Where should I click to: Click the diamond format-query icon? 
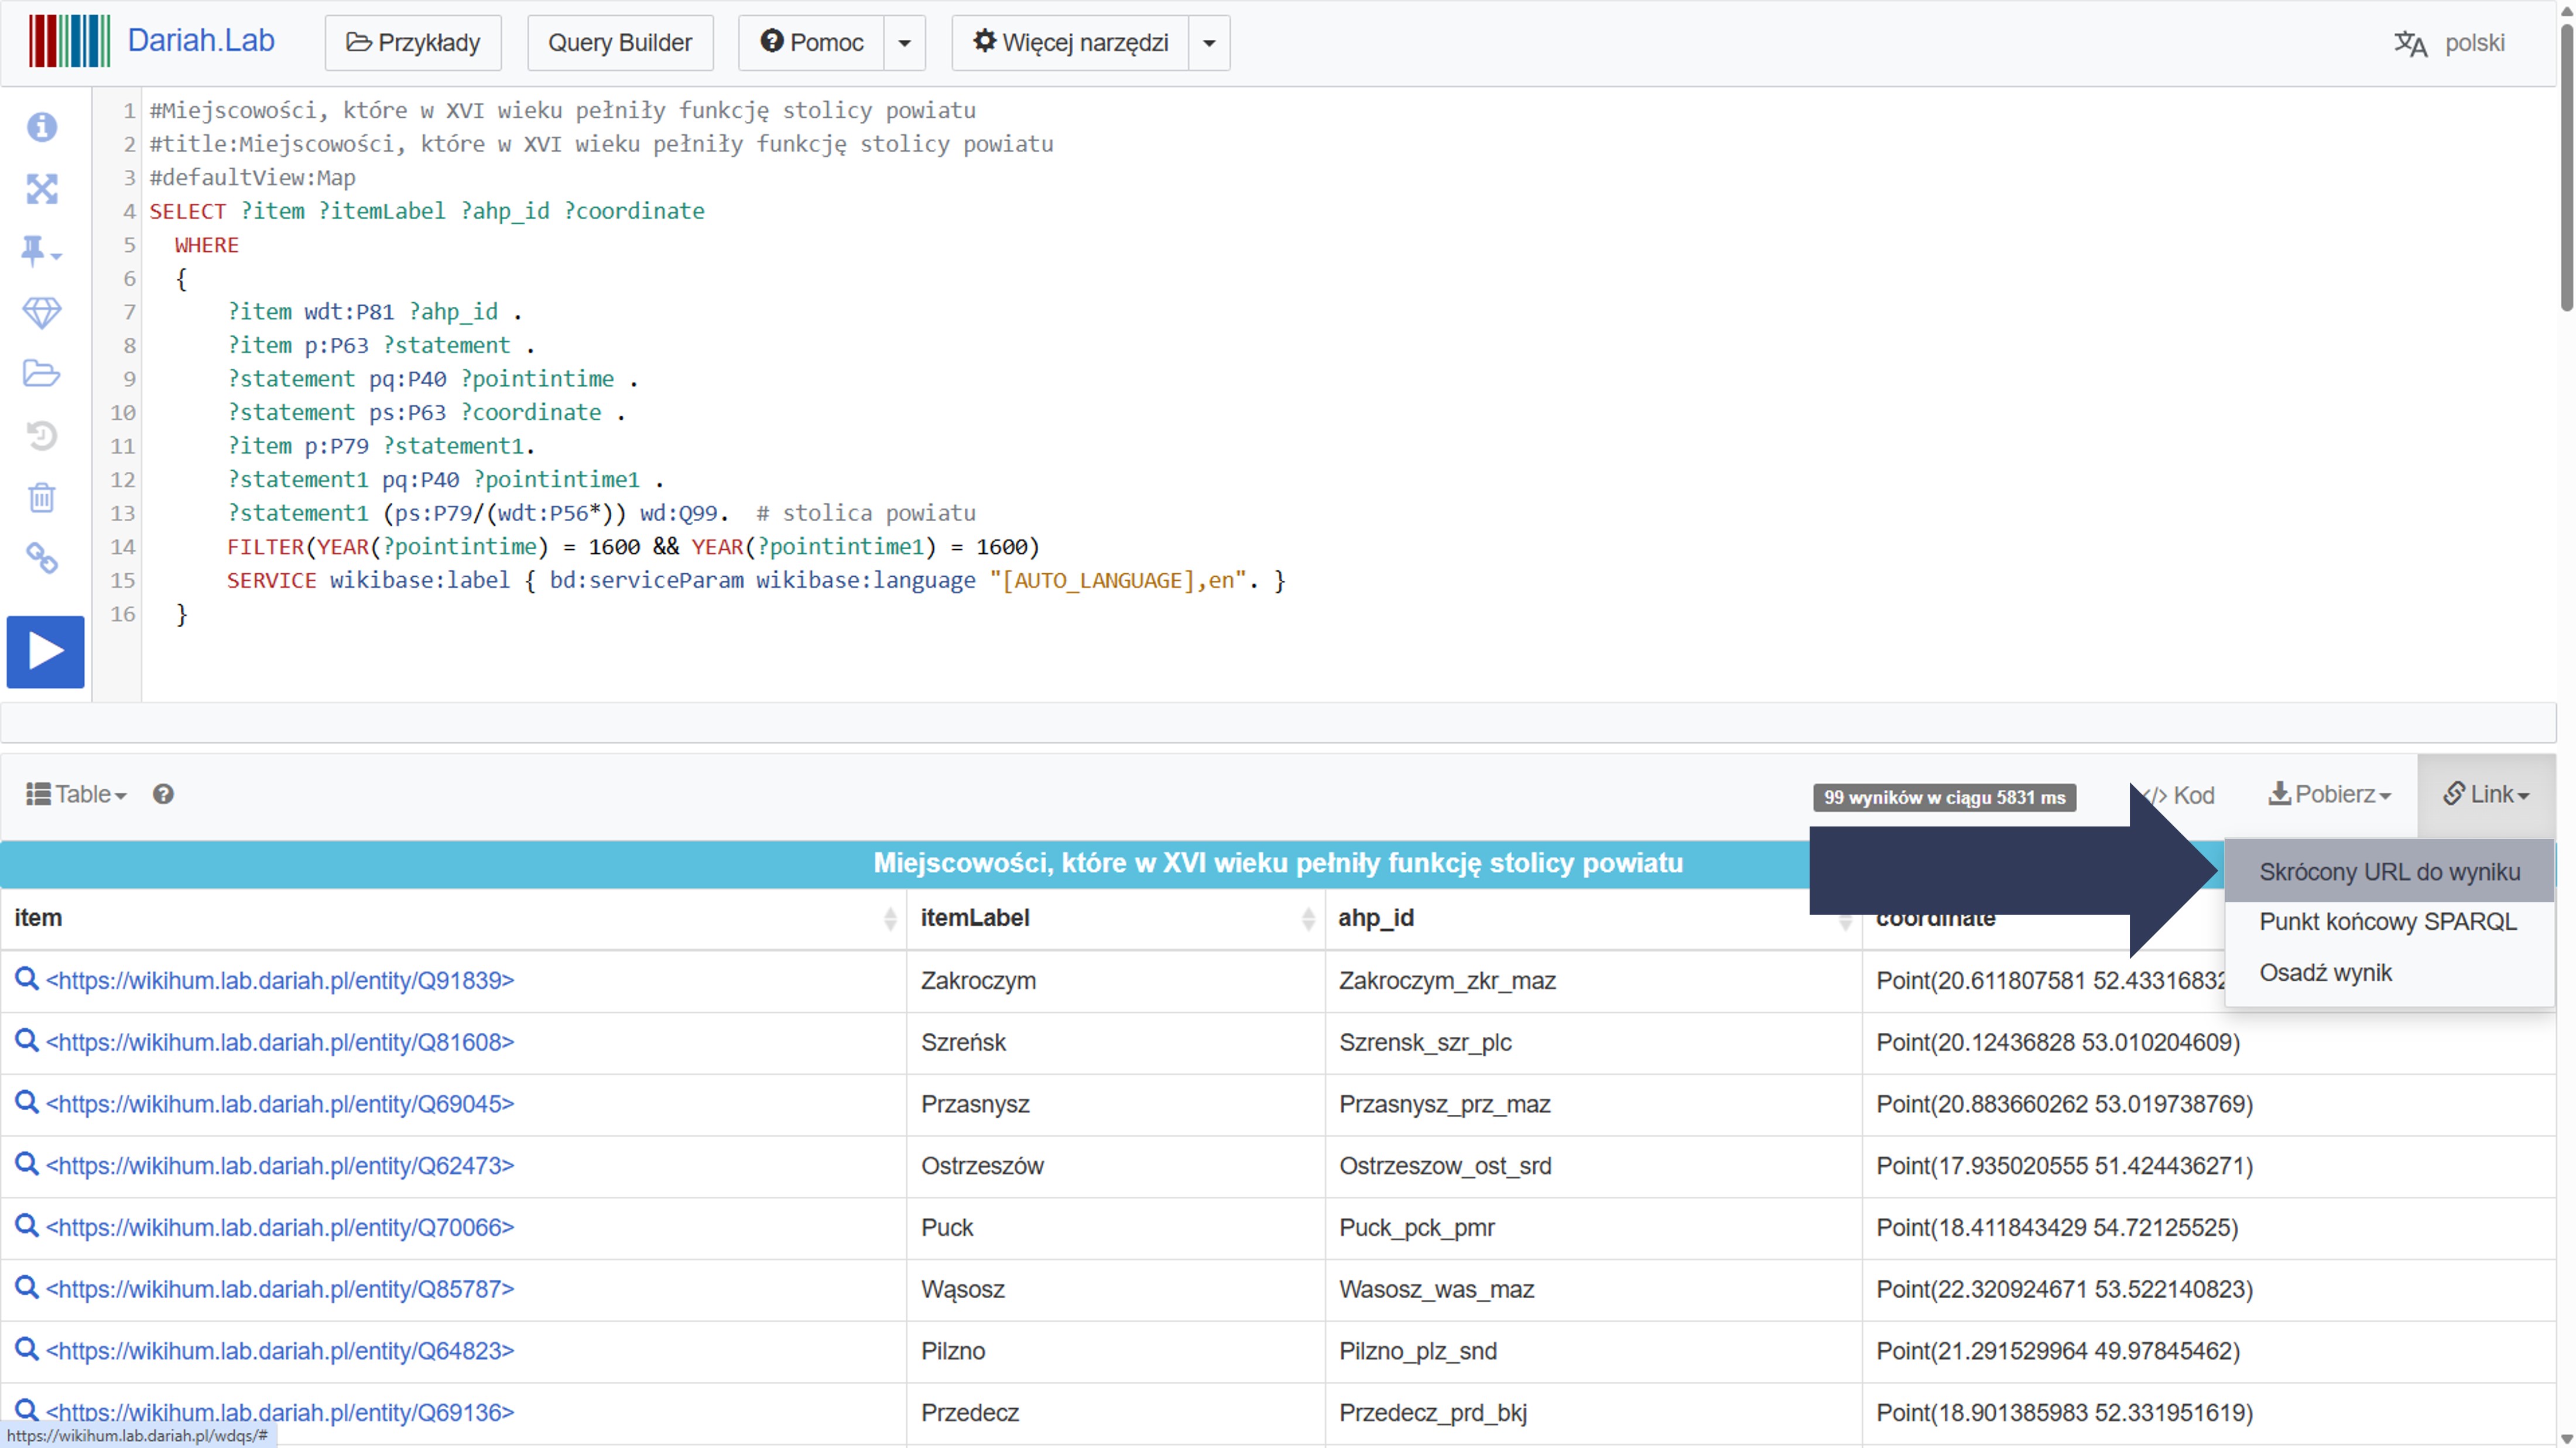(42, 313)
